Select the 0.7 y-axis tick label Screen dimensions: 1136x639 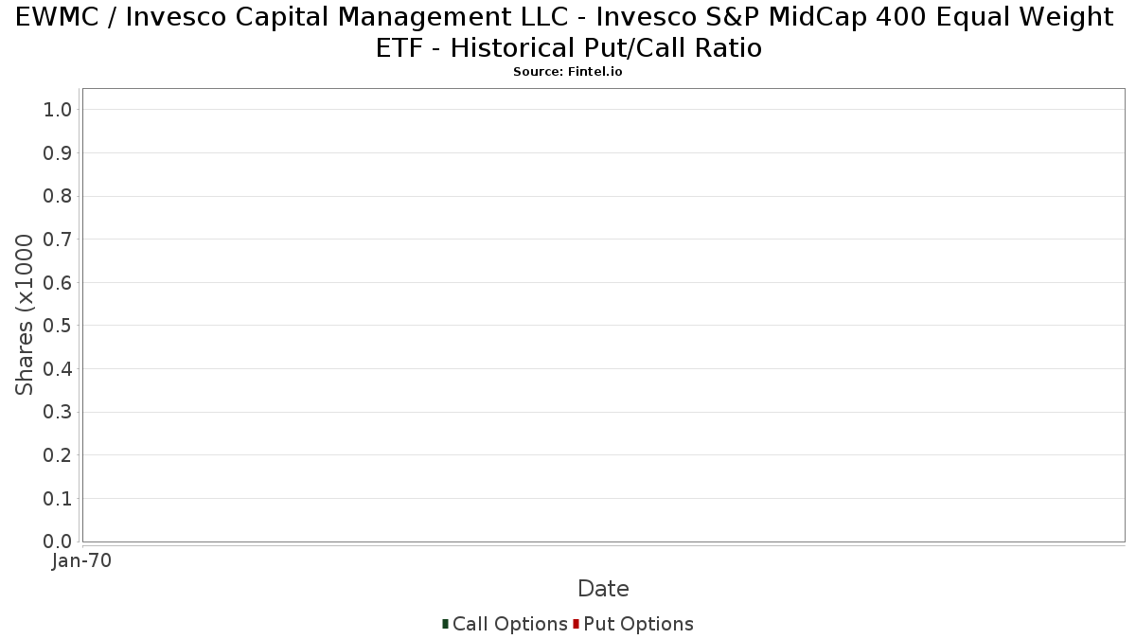[x=58, y=240]
